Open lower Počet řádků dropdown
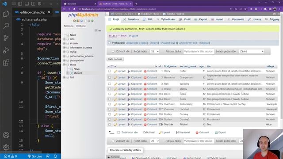This screenshot has height=159, width=283. tap(154, 141)
